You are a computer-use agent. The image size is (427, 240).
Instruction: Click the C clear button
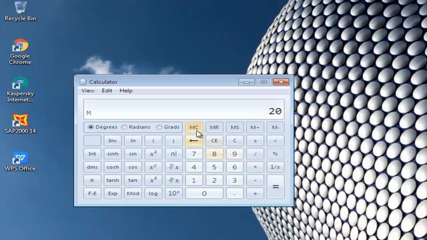point(234,141)
